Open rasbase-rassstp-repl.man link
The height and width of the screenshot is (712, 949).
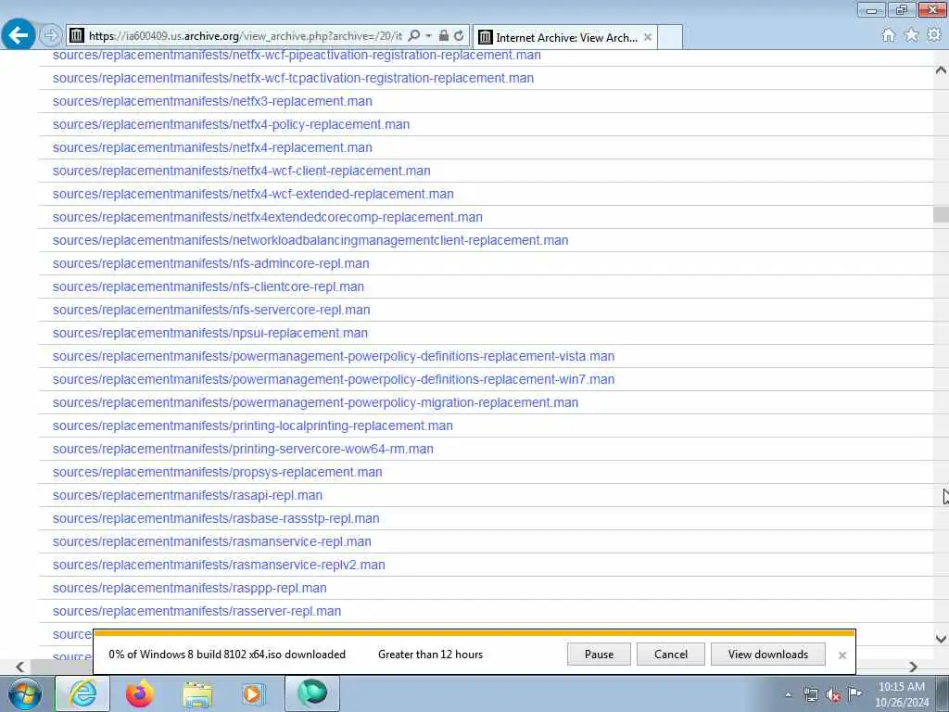coord(216,518)
